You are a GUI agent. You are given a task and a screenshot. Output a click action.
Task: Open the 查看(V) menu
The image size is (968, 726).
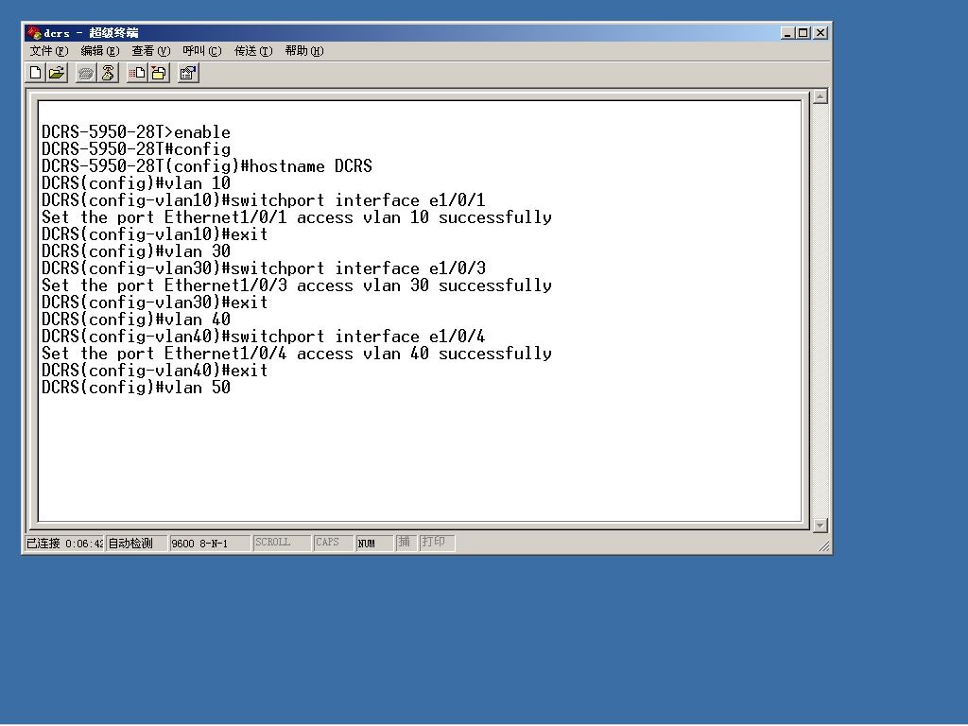coord(150,51)
